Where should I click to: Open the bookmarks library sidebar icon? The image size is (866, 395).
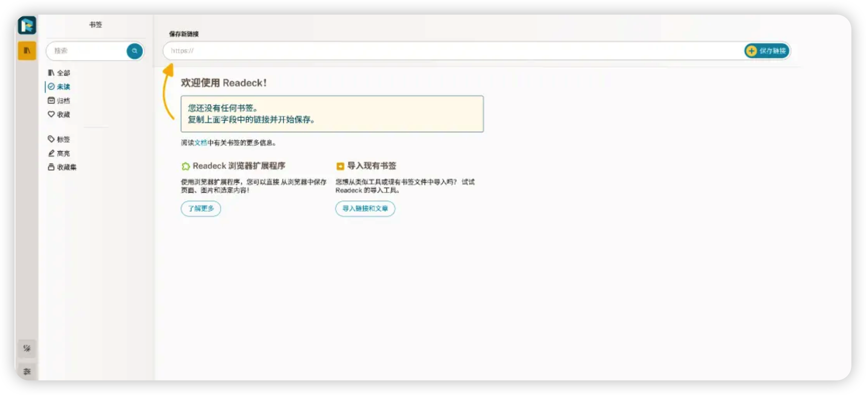click(x=27, y=51)
